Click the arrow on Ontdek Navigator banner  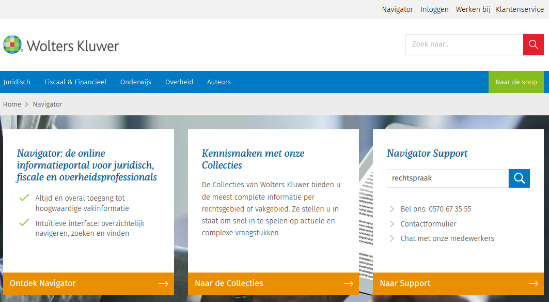click(x=163, y=283)
